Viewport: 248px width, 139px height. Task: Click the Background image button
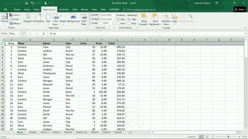pyautogui.click(x=73, y=18)
